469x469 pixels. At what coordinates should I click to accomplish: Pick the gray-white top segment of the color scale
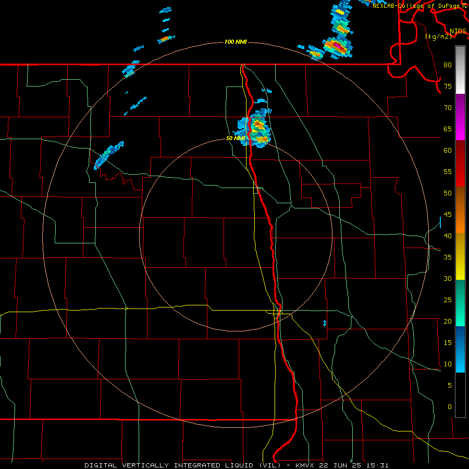pos(460,70)
